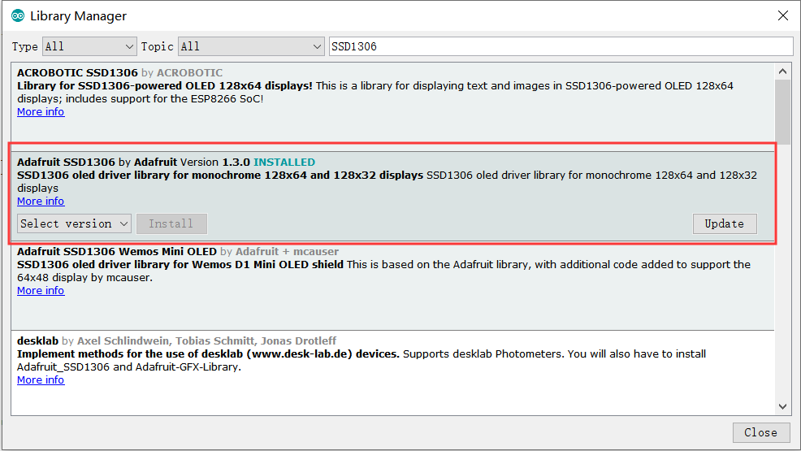Click the Close button at bottom
The image size is (801, 451).
[x=760, y=432]
